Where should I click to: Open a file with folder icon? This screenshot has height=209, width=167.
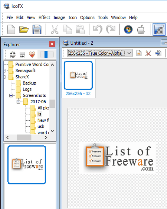pyautogui.click(x=24, y=29)
